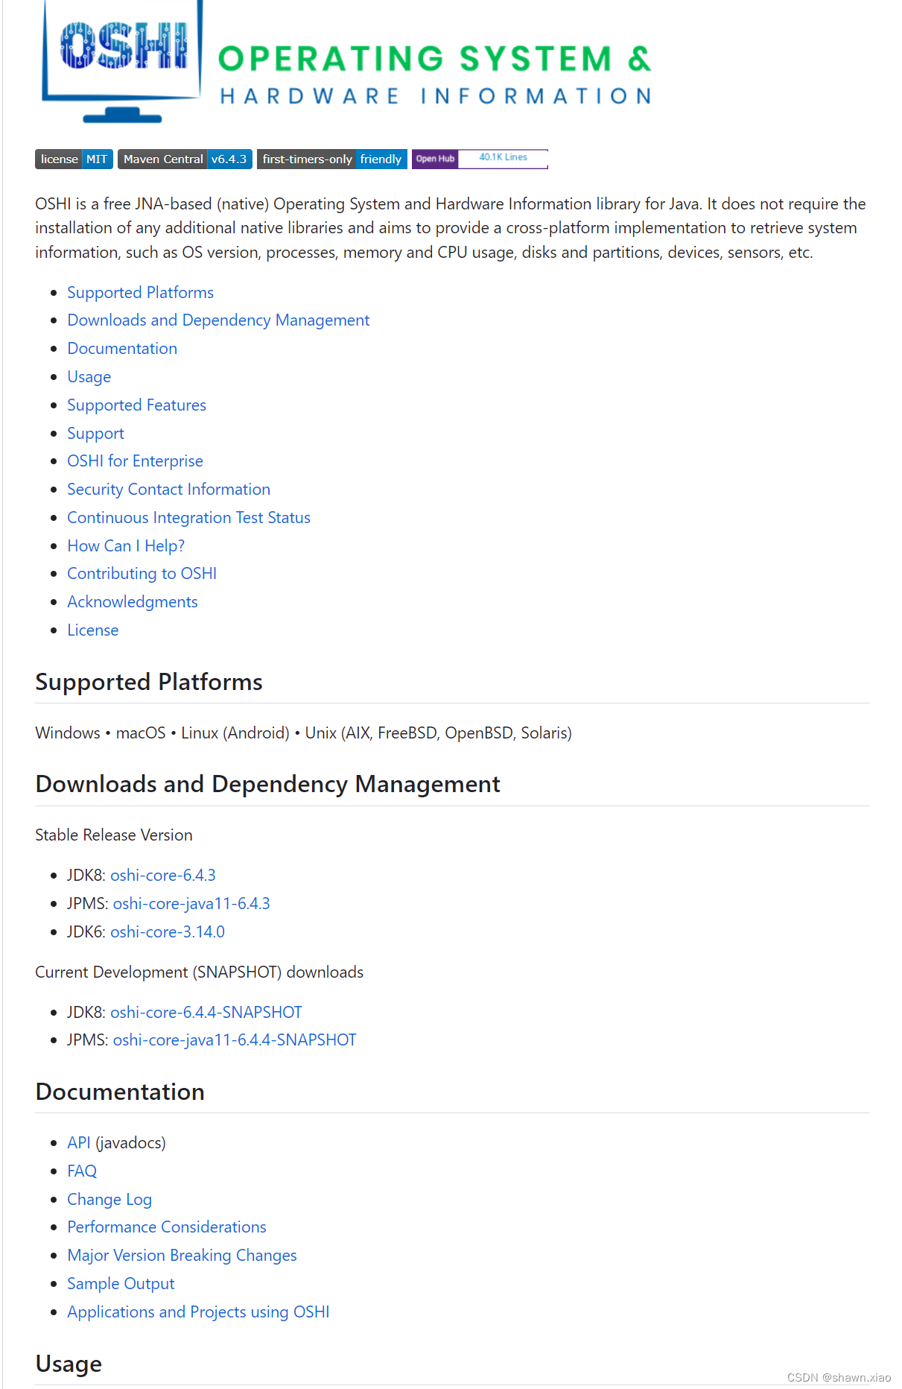Jump to Supported Platforms in contents list
The image size is (902, 1389).
(140, 292)
